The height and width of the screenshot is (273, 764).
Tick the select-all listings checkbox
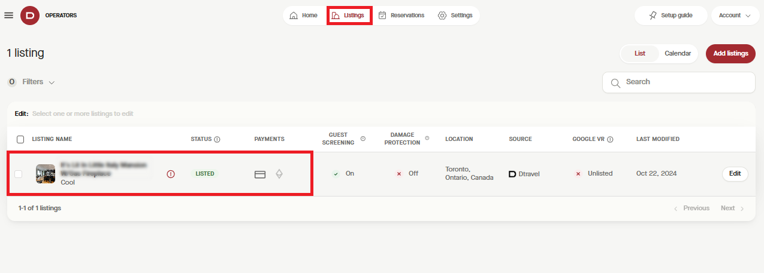(x=20, y=139)
